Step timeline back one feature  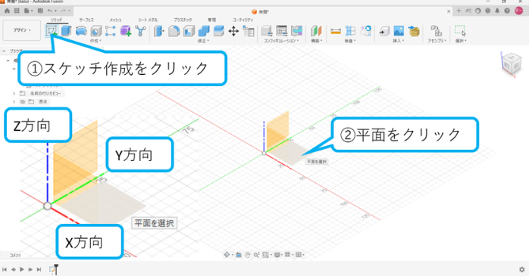coord(14,269)
